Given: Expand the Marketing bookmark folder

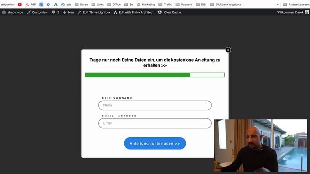Looking at the screenshot, I should coord(146,4).
